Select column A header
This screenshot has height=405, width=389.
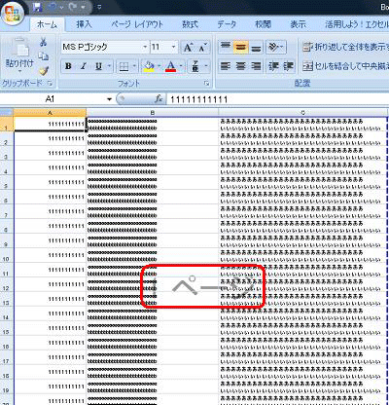[x=50, y=113]
